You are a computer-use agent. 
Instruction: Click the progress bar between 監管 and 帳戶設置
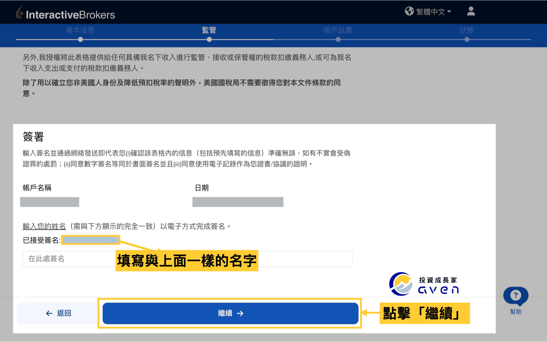click(273, 40)
